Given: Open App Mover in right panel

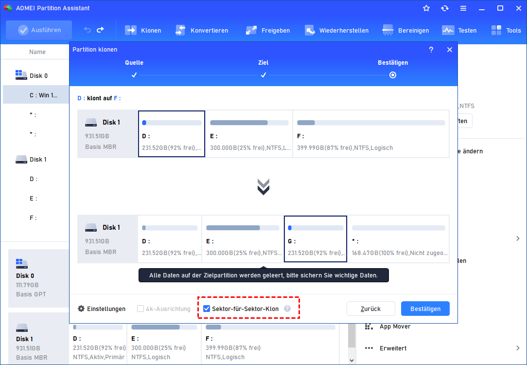Looking at the screenshot, I should pyautogui.click(x=395, y=327).
